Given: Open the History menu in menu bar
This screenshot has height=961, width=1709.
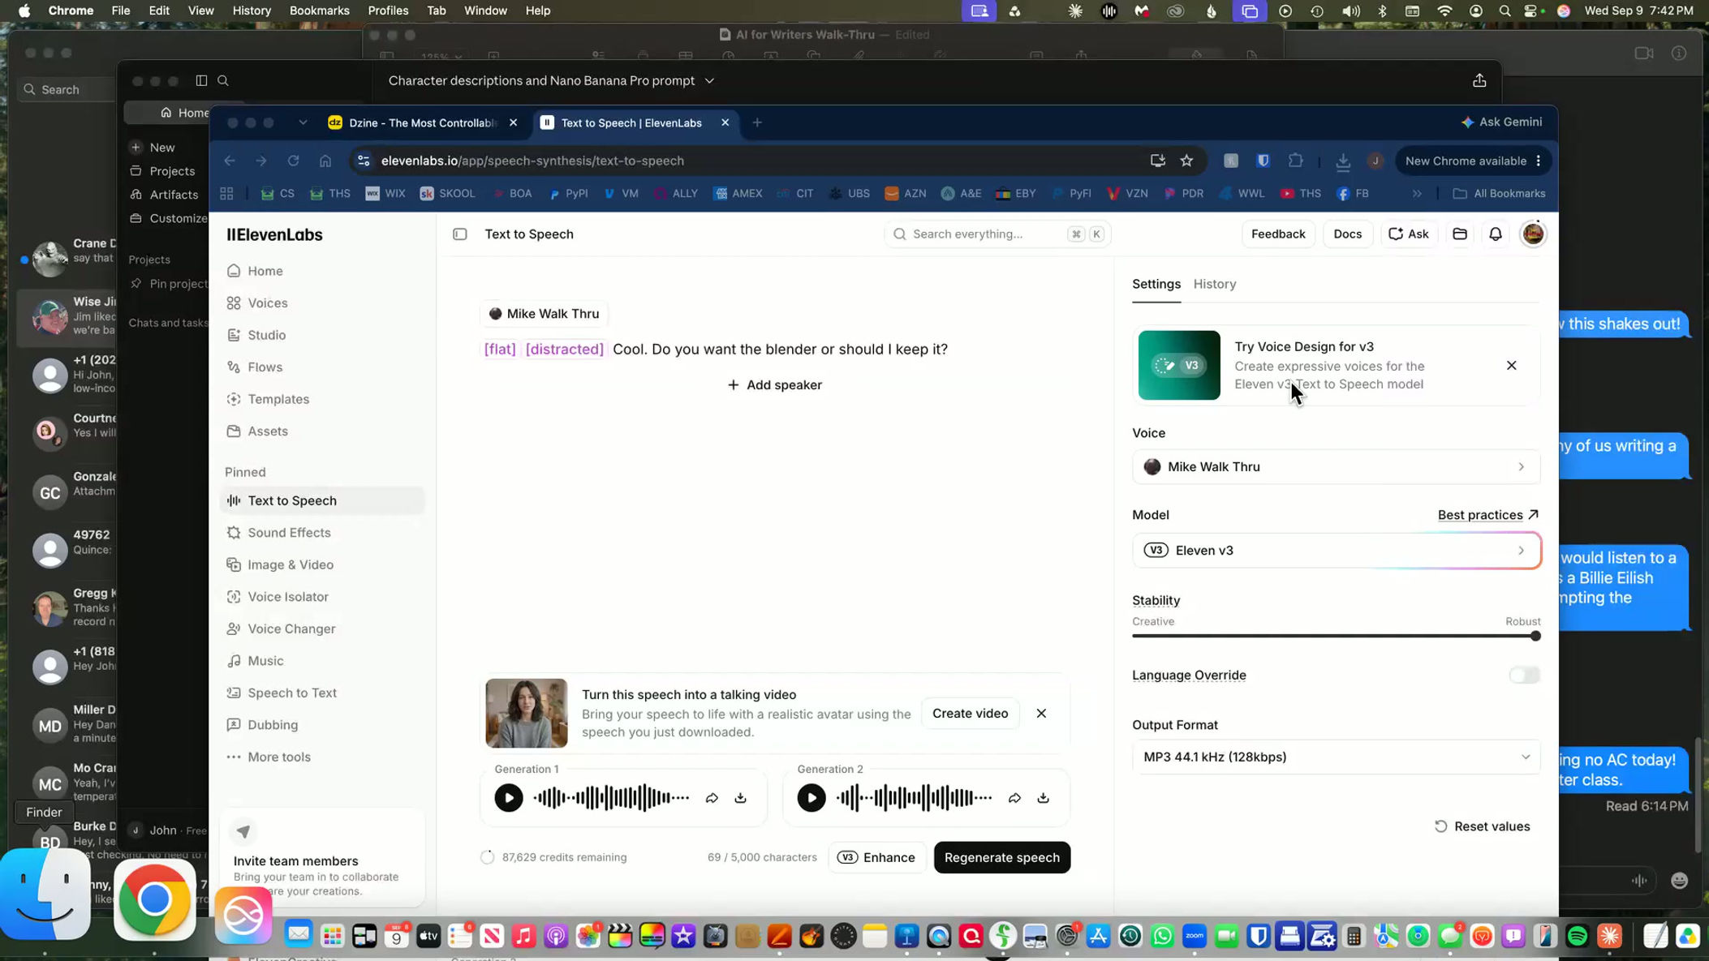Looking at the screenshot, I should pos(252,11).
